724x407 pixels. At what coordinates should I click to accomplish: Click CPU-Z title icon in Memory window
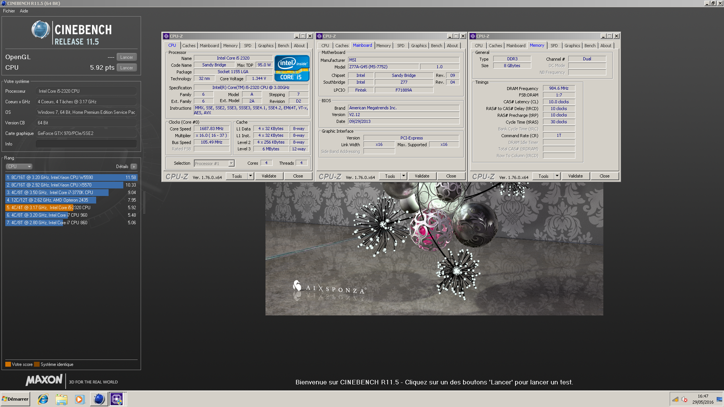(473, 36)
